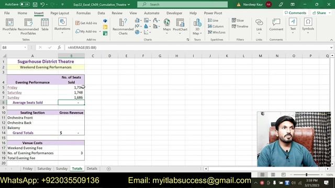Click the Select All corner button
The width and height of the screenshot is (335, 188).
[x=4, y=56]
